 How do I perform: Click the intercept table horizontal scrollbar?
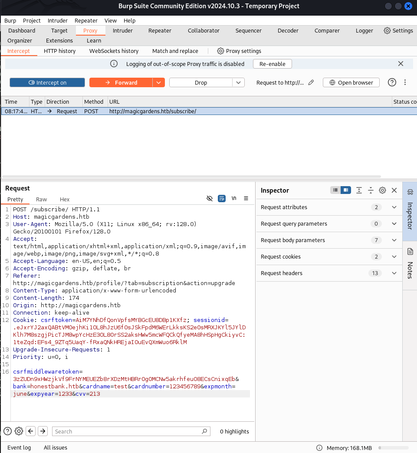pyautogui.click(x=191, y=177)
